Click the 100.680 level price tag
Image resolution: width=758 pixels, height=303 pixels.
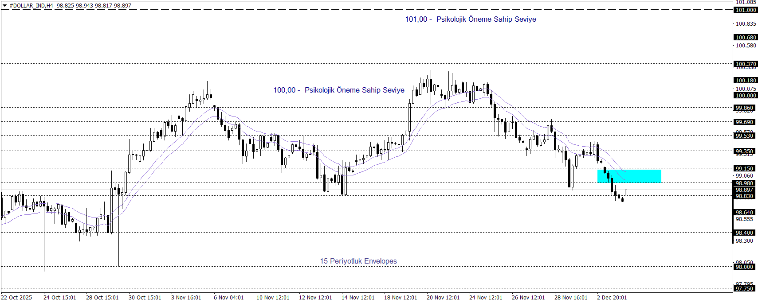(746, 38)
